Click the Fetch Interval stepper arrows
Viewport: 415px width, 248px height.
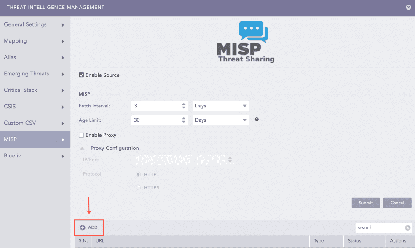tap(184, 106)
